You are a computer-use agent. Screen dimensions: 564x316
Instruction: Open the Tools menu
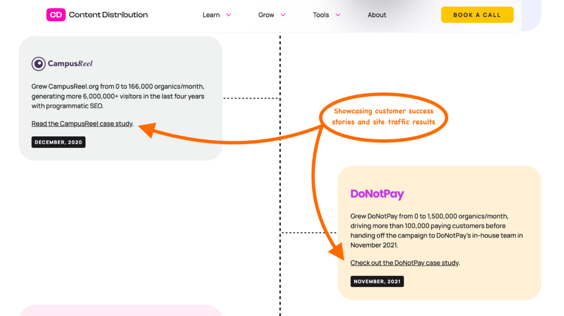tap(321, 15)
